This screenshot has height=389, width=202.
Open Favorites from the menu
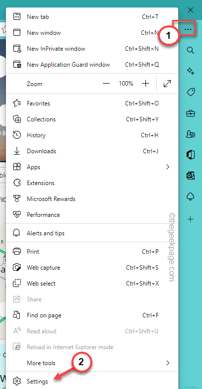click(92, 103)
